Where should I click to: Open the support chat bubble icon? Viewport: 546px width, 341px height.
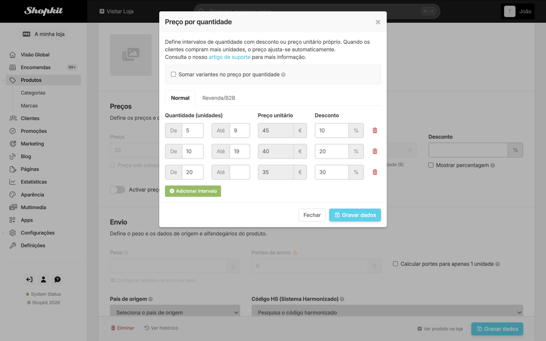pyautogui.click(x=57, y=280)
